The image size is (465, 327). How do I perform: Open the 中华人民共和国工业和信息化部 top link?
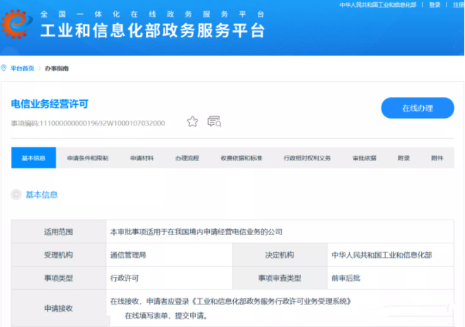pyautogui.click(x=378, y=5)
